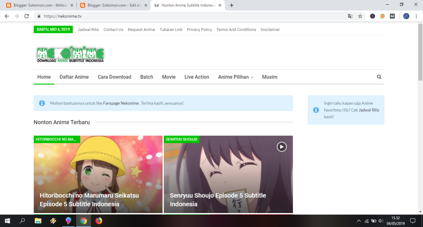Open a new browser tab
423x227 pixels.
tap(231, 5)
